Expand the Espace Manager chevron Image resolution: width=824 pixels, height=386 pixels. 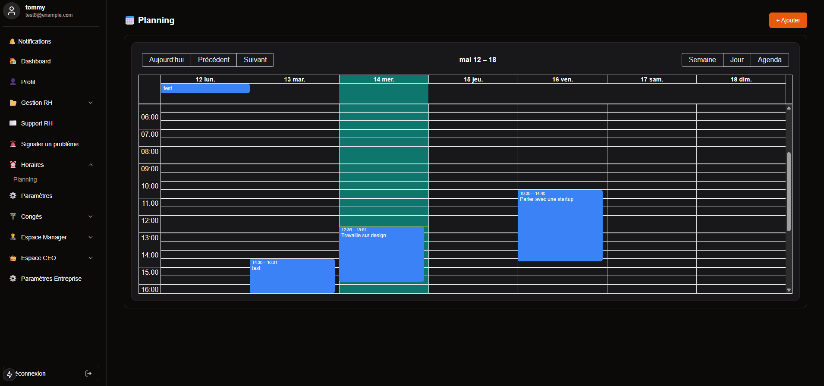[x=91, y=237]
